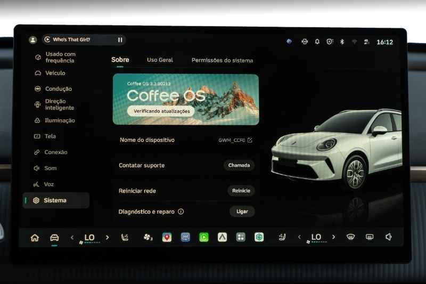Tap the clock showing 16:12
The image size is (426, 284).
point(384,42)
